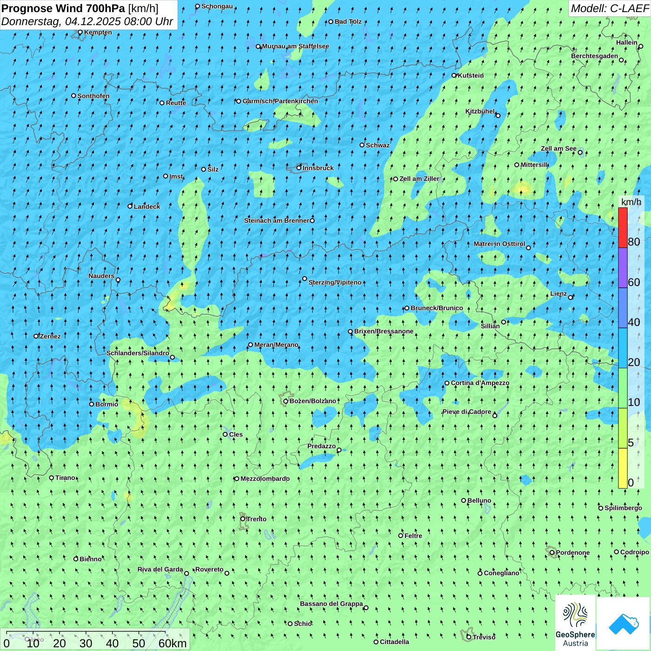Image resolution: width=651 pixels, height=651 pixels.
Task: Click the 'Mittersill' label
Action: click(534, 165)
